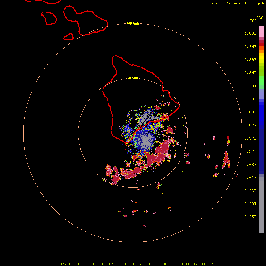The image size is (266, 266).
Task: Click the 0.840 scale value
Action: (250, 73)
